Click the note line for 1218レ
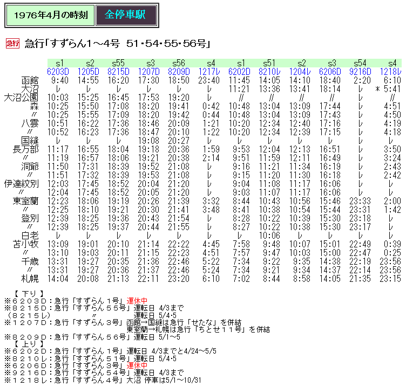The width and height of the screenshot is (413, 387). [103, 380]
